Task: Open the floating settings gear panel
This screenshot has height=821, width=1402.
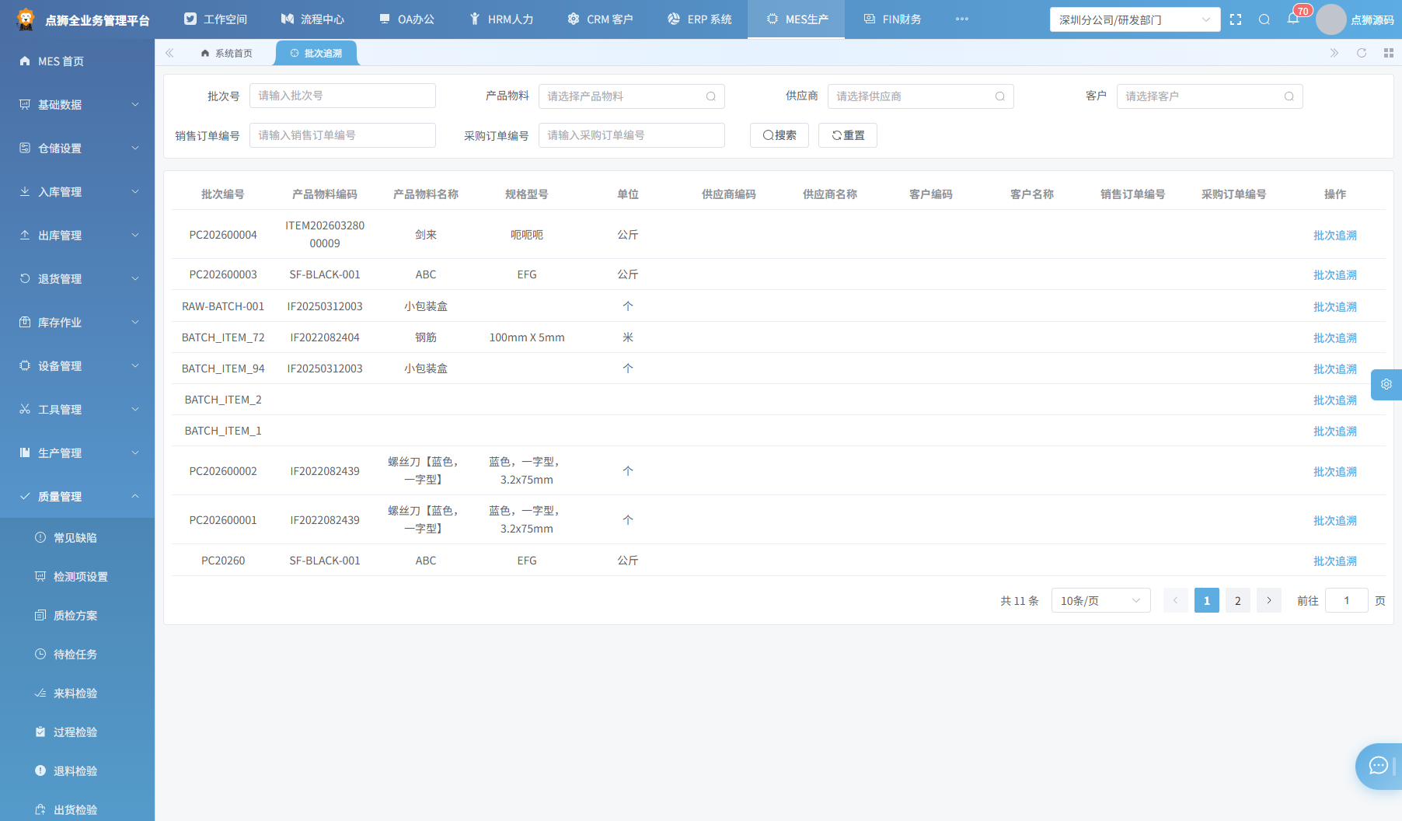Action: tap(1386, 384)
